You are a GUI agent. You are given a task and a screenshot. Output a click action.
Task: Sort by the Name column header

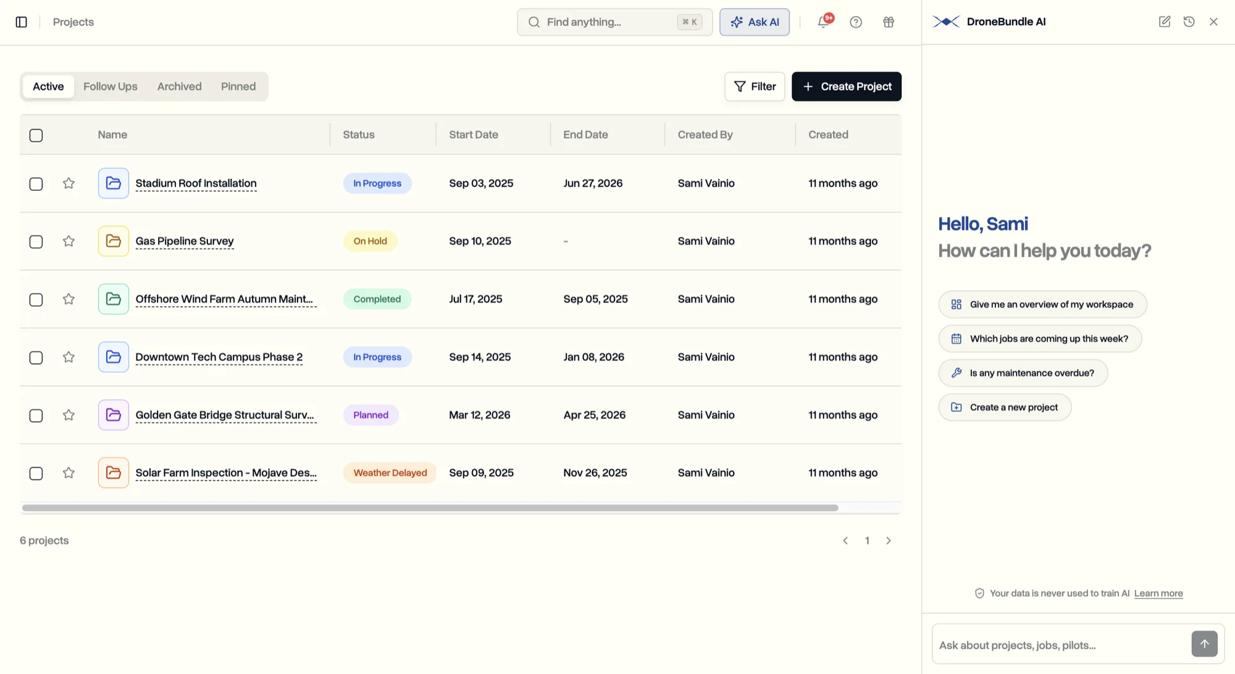coord(112,135)
